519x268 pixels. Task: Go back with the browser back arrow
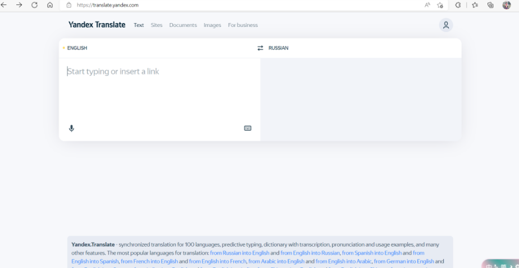click(3, 5)
